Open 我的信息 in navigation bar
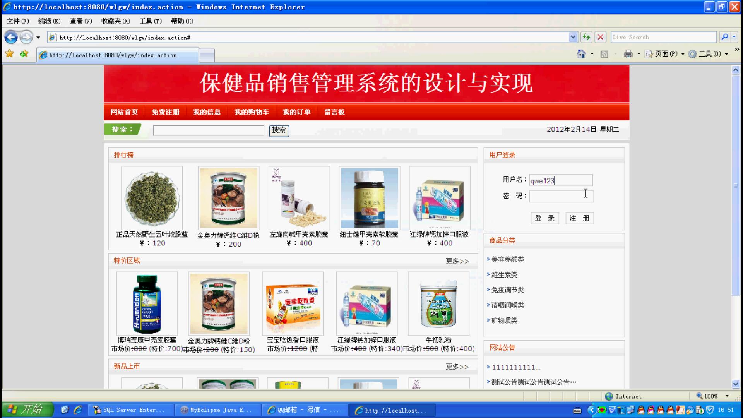This screenshot has width=743, height=418. 207,112
